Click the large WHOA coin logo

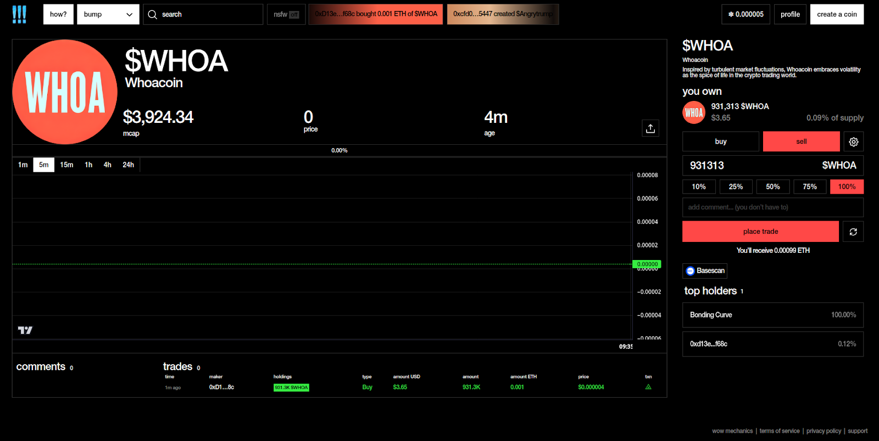coord(65,92)
